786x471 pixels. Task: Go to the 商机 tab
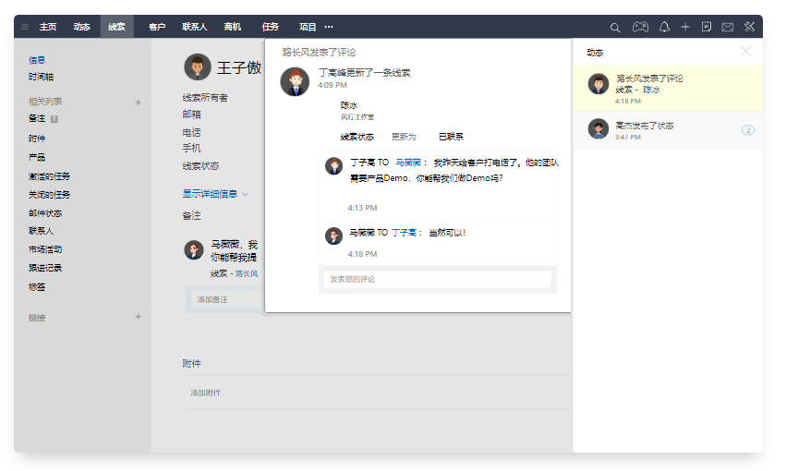[x=233, y=27]
